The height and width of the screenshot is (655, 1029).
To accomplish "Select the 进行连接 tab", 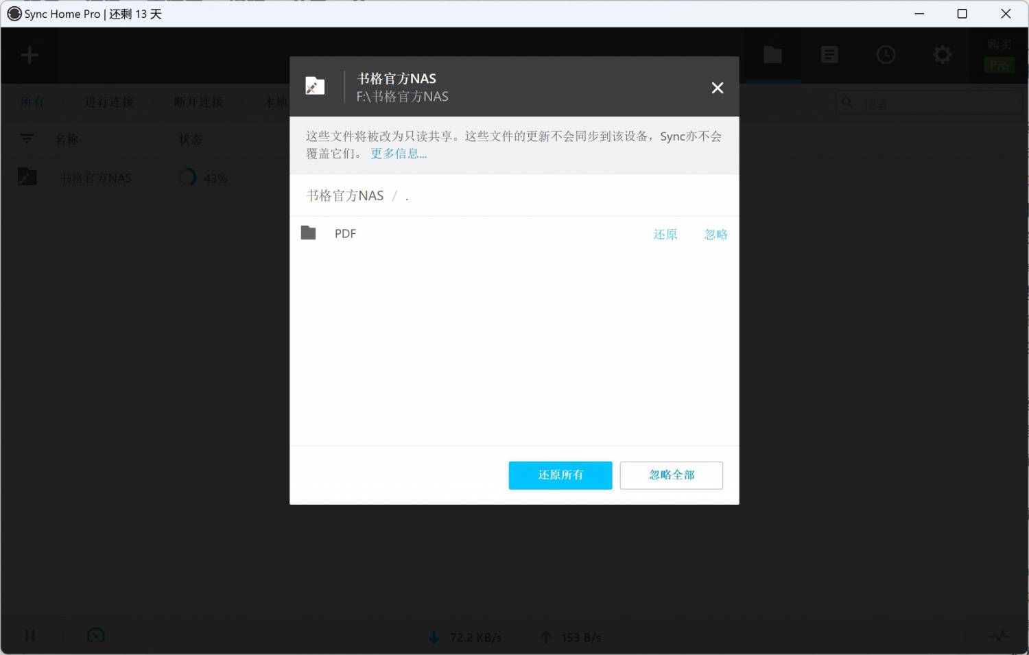I will [x=109, y=102].
